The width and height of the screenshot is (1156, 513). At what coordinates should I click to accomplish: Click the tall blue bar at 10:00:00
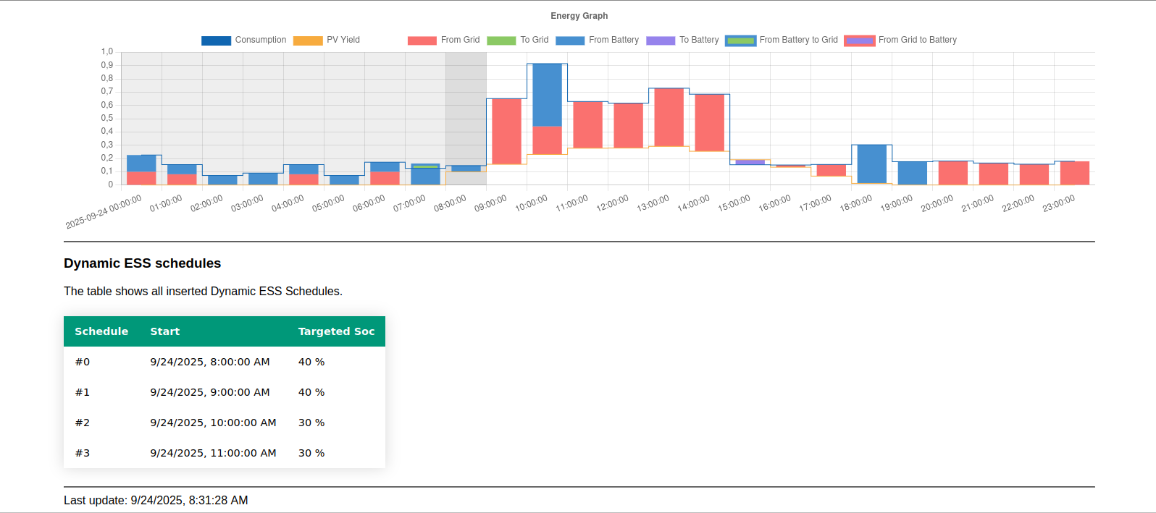tap(547, 94)
